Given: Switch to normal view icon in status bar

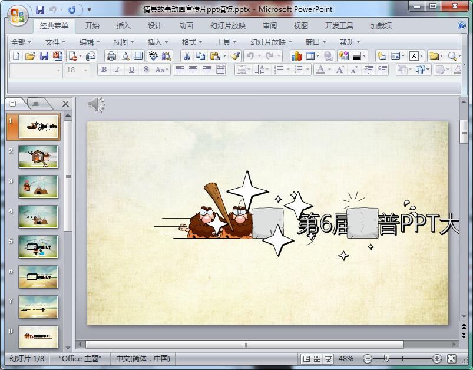Looking at the screenshot, I should coord(306,359).
